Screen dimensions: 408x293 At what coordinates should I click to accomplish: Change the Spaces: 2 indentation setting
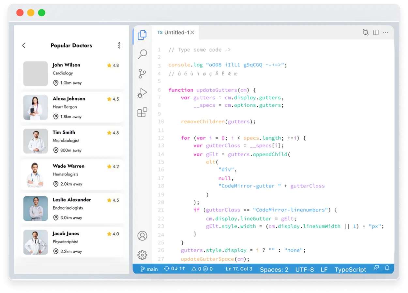(x=274, y=269)
